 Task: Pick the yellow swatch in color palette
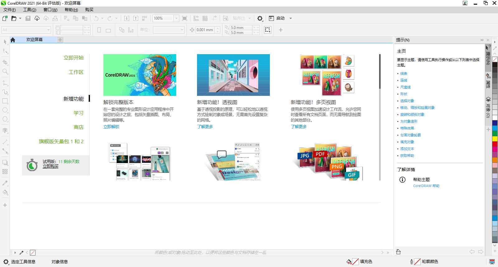pyautogui.click(x=495, y=138)
